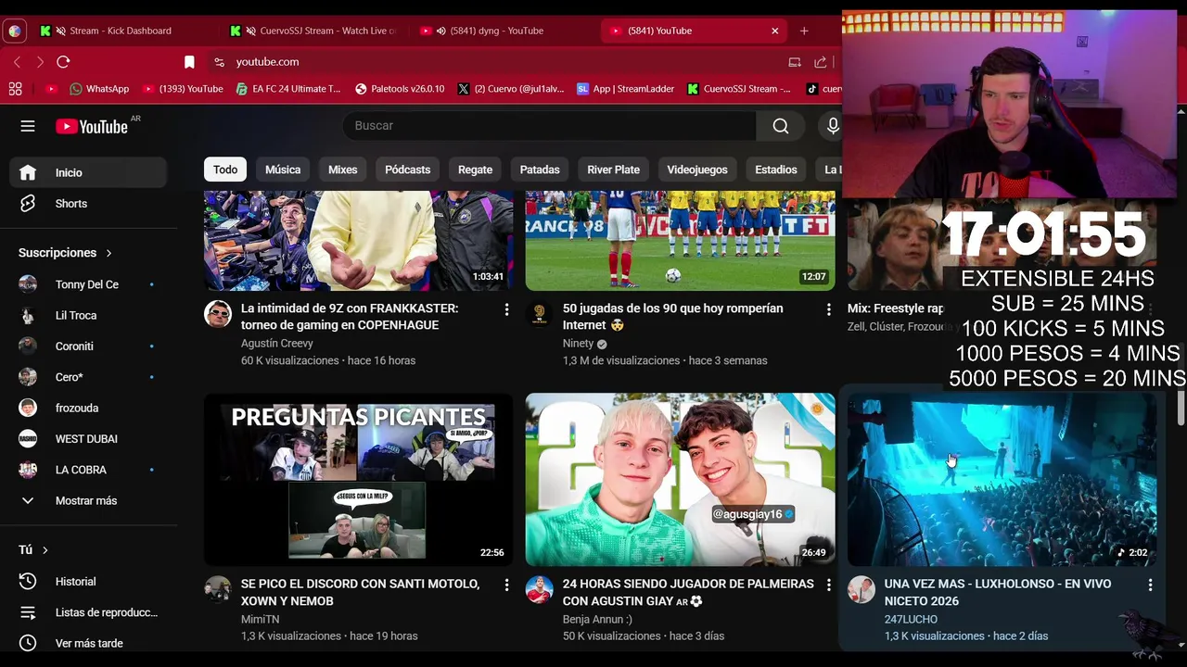Open Tonny Del Ce subscription channel

coord(88,284)
